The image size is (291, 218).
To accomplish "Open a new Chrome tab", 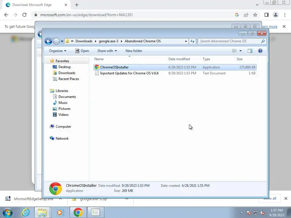I will (77, 5).
